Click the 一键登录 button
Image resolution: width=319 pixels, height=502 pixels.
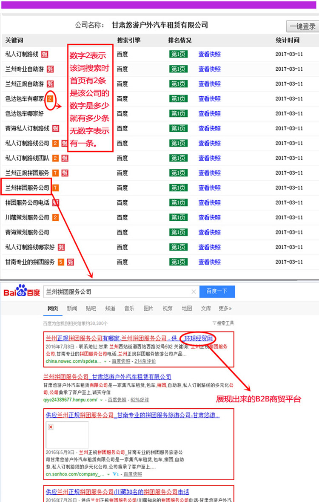coord(302,26)
